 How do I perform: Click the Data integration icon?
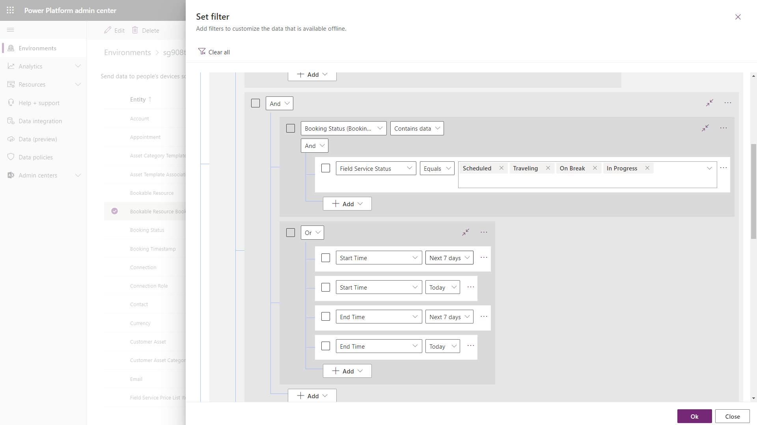[x=11, y=121]
